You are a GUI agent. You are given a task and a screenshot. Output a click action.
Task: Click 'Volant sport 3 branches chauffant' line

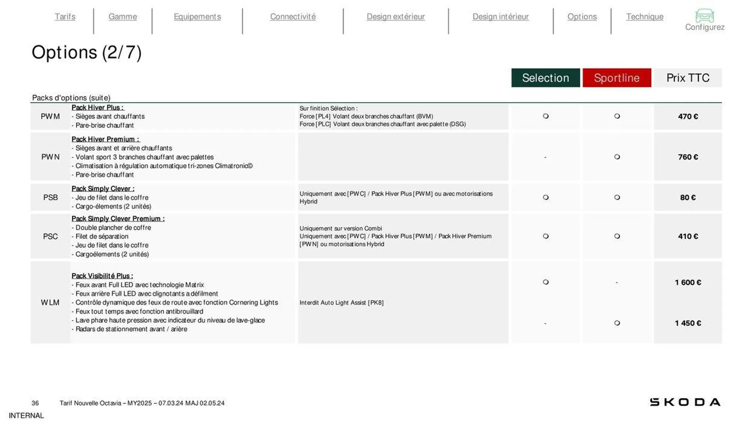pyautogui.click(x=143, y=157)
